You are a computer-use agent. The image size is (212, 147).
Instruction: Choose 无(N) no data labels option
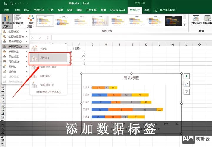(x=49, y=49)
